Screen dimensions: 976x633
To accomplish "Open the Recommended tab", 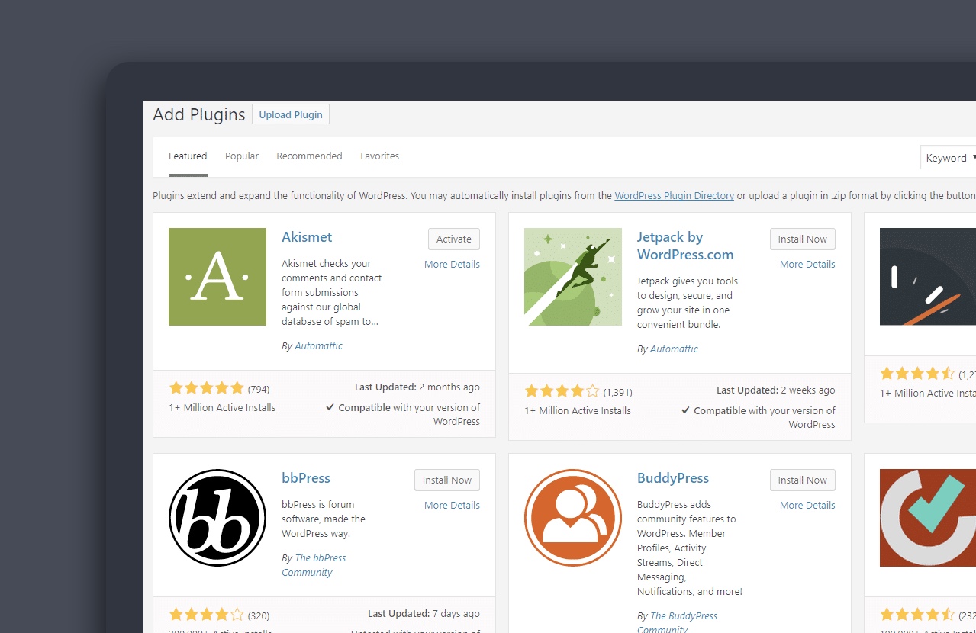I will 309,156.
